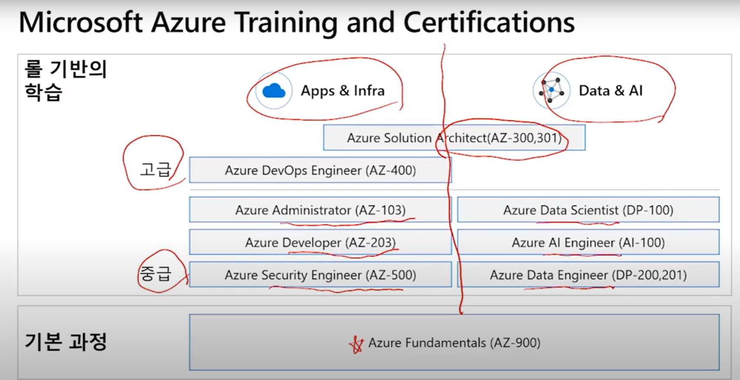Click the 기본 과정 section label
The width and height of the screenshot is (740, 380).
pyautogui.click(x=66, y=341)
